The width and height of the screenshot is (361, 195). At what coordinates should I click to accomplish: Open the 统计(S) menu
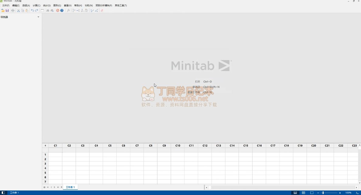tap(47, 5)
